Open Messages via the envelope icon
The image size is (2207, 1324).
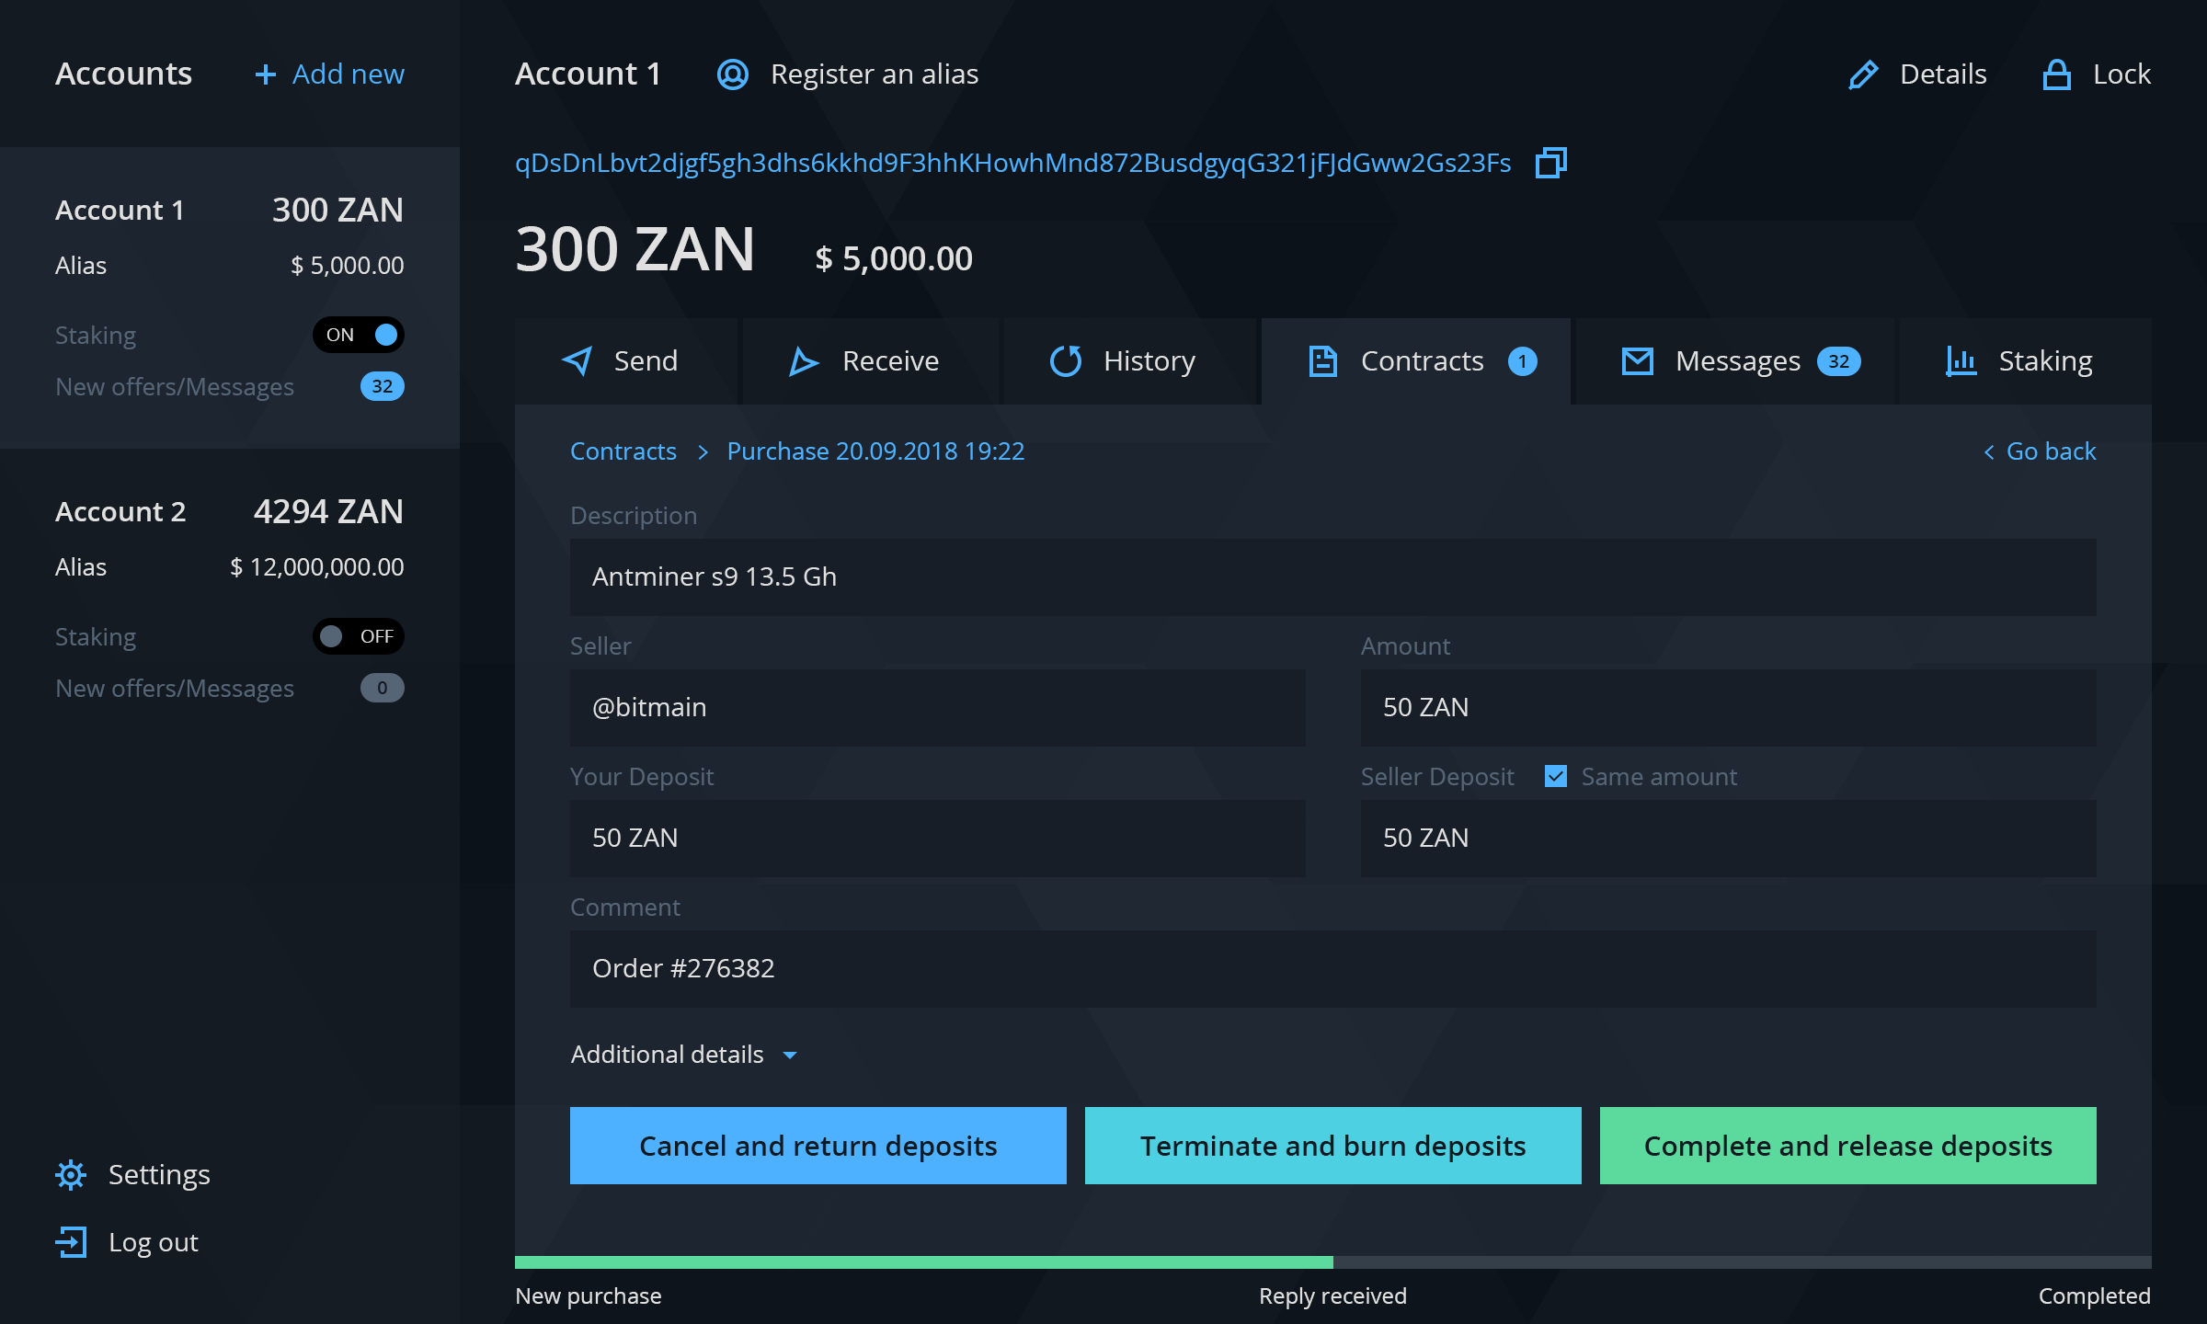click(x=1636, y=361)
